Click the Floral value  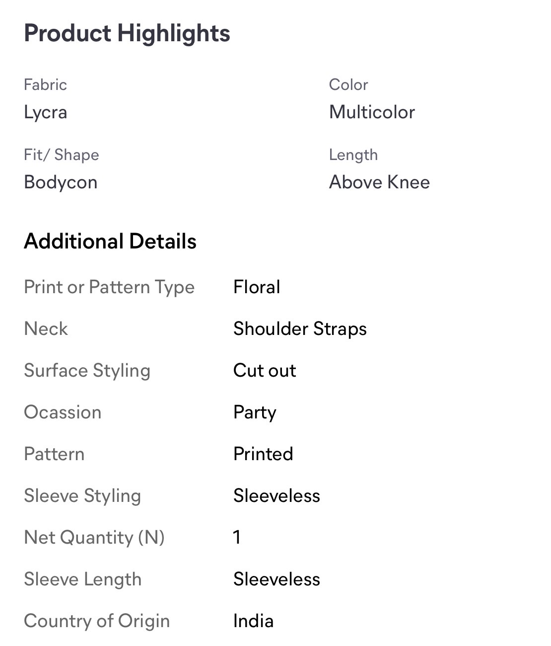pyautogui.click(x=257, y=287)
